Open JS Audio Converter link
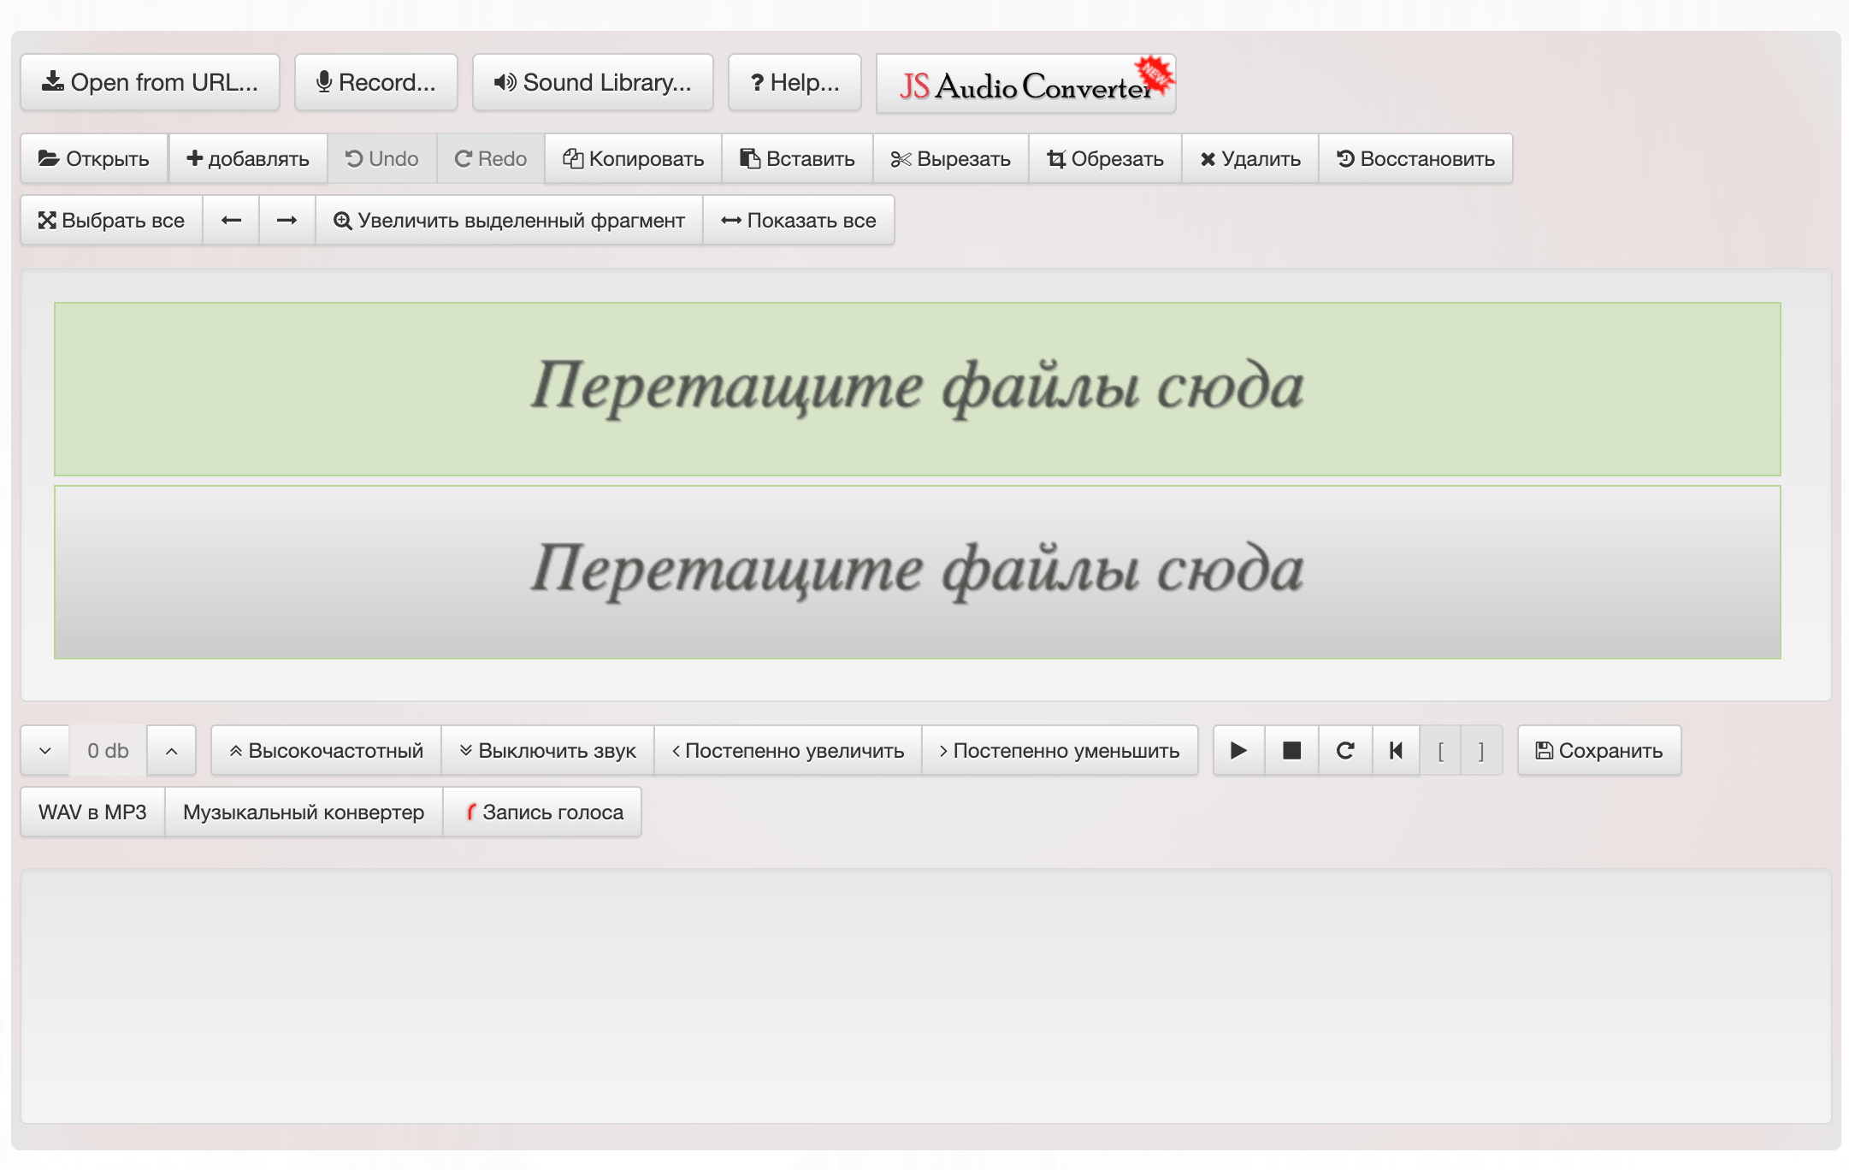 pos(1026,84)
